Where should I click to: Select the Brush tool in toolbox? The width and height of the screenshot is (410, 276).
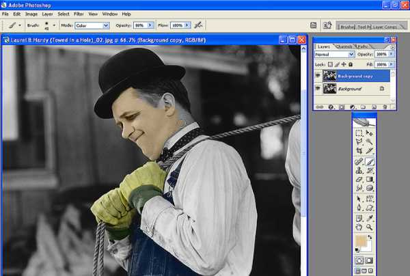coord(370,162)
